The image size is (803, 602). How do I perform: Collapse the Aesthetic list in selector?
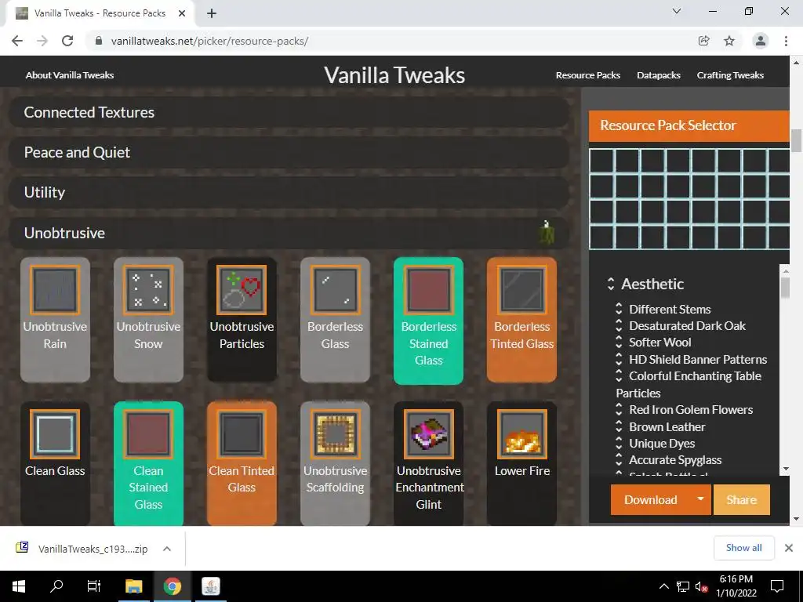[610, 284]
